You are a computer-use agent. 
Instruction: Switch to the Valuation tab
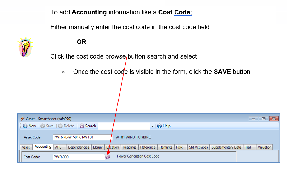coord(265,147)
